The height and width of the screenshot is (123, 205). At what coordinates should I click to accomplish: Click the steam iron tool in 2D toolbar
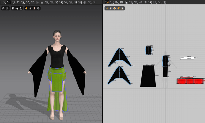[141, 2]
